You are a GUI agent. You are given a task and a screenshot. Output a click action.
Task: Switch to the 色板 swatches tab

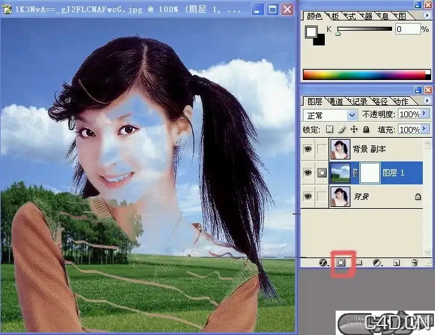(333, 17)
